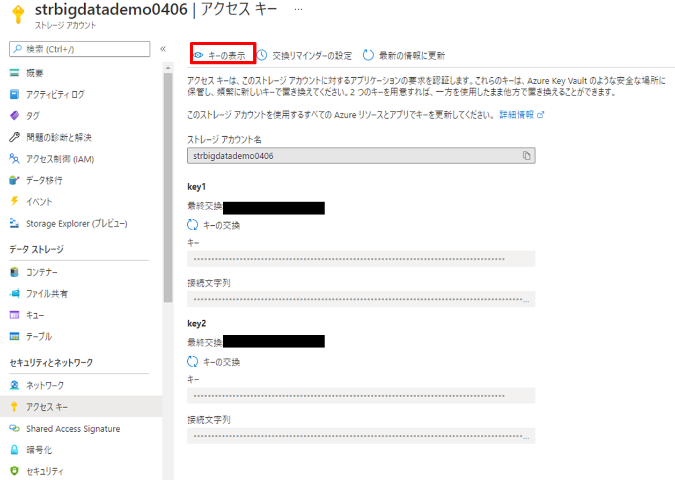Viewport: 675px width, 480px height.
Task: Click the key icon beside the storage account title
Action: [18, 14]
